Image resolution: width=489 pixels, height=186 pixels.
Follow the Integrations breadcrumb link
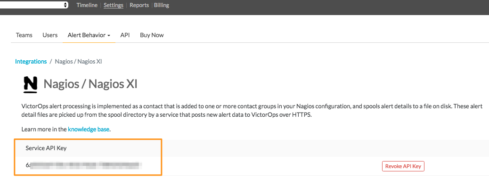(31, 61)
